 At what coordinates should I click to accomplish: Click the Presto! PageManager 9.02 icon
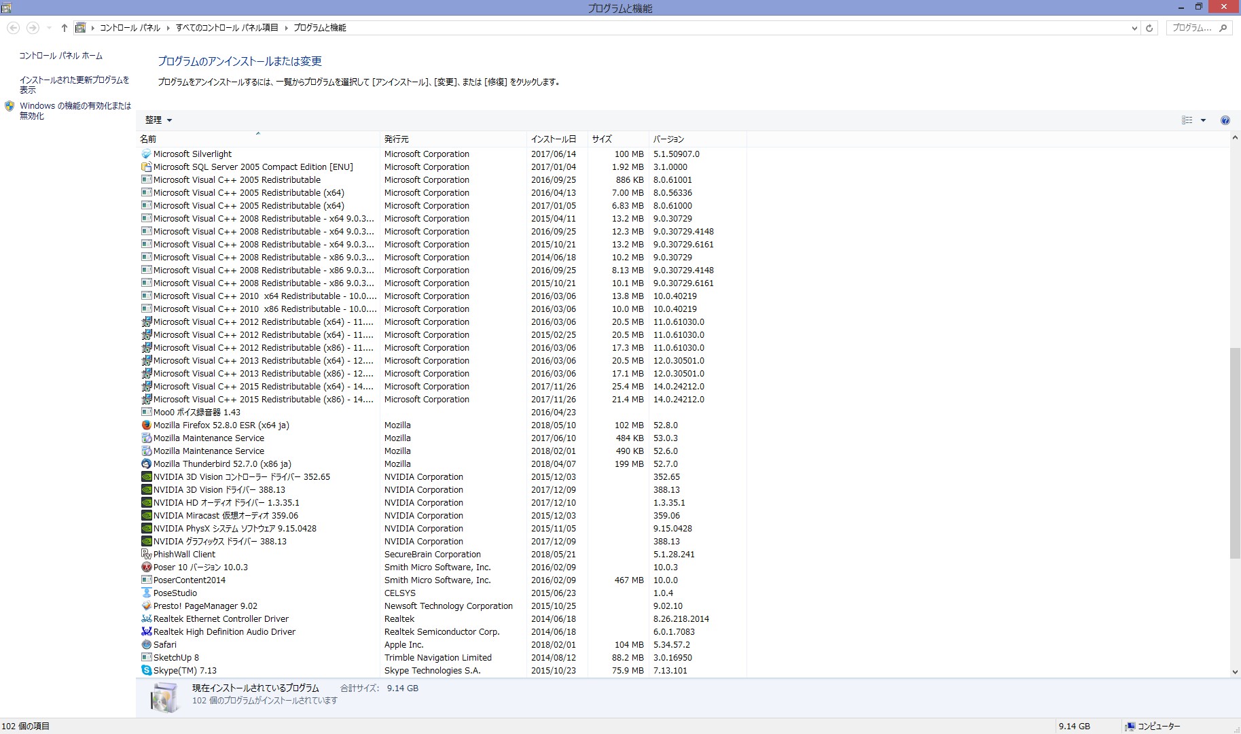pos(146,606)
